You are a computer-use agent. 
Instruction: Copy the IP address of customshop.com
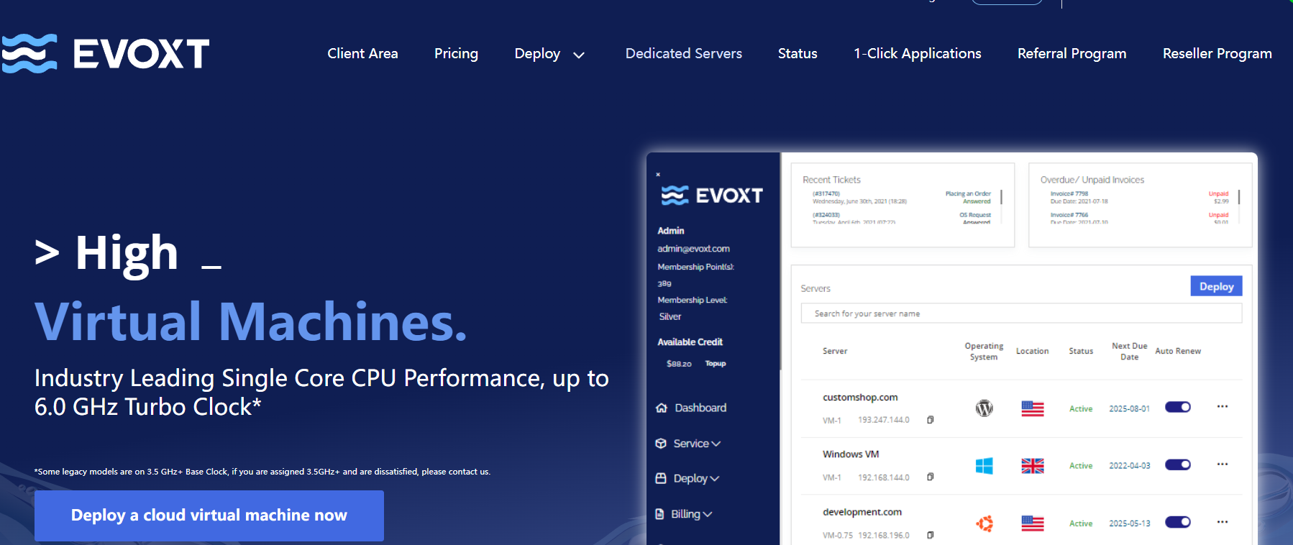pos(930,420)
